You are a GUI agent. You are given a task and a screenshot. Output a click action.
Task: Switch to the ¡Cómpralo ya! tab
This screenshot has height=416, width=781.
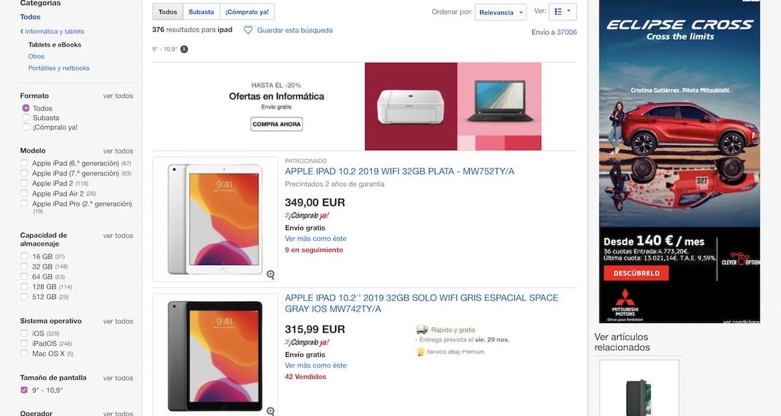247,12
